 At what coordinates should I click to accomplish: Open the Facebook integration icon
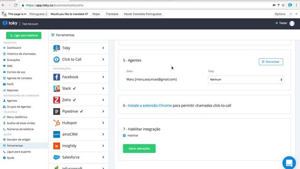[57, 77]
